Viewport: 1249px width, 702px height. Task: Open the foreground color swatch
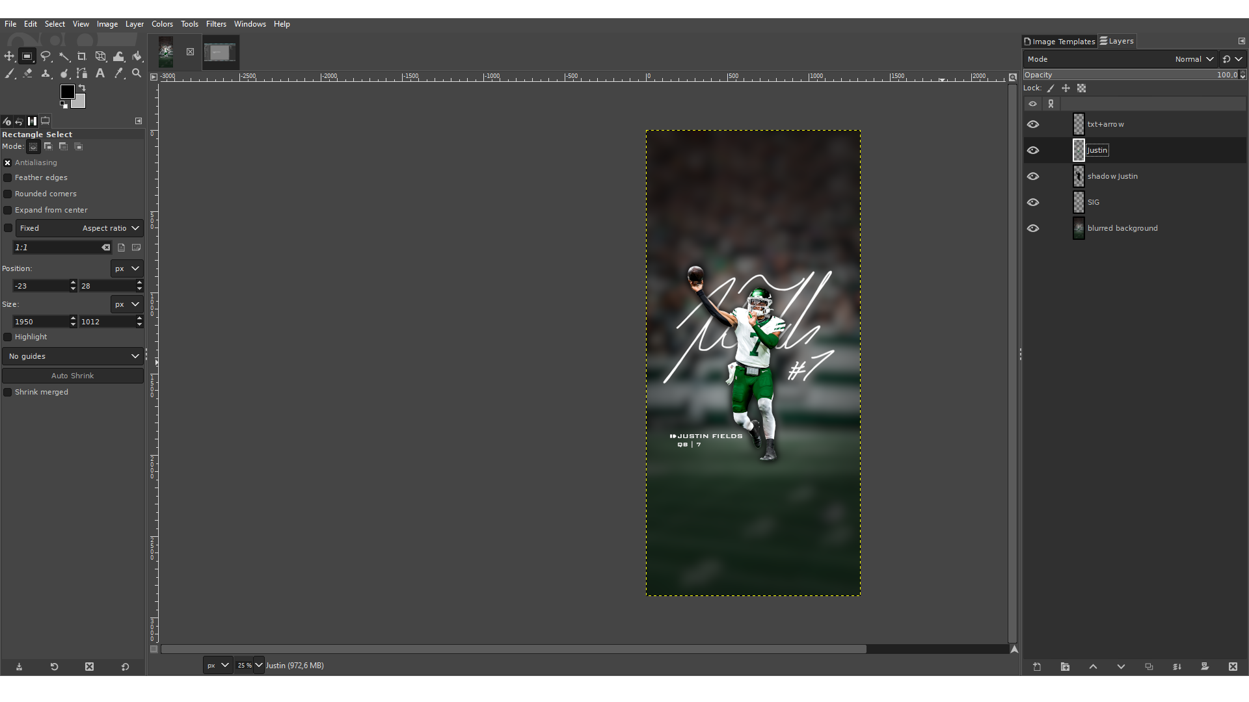pos(67,92)
